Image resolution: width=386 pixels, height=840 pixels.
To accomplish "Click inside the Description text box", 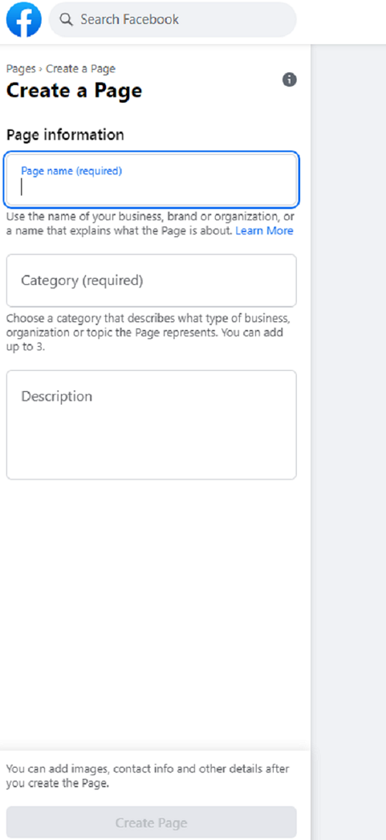I will (152, 425).
